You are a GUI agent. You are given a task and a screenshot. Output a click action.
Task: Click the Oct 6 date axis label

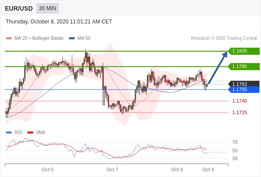[x=48, y=169]
